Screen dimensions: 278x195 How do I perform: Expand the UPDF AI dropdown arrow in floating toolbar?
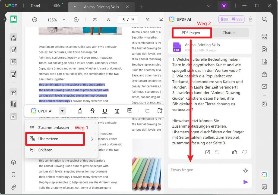62,111
